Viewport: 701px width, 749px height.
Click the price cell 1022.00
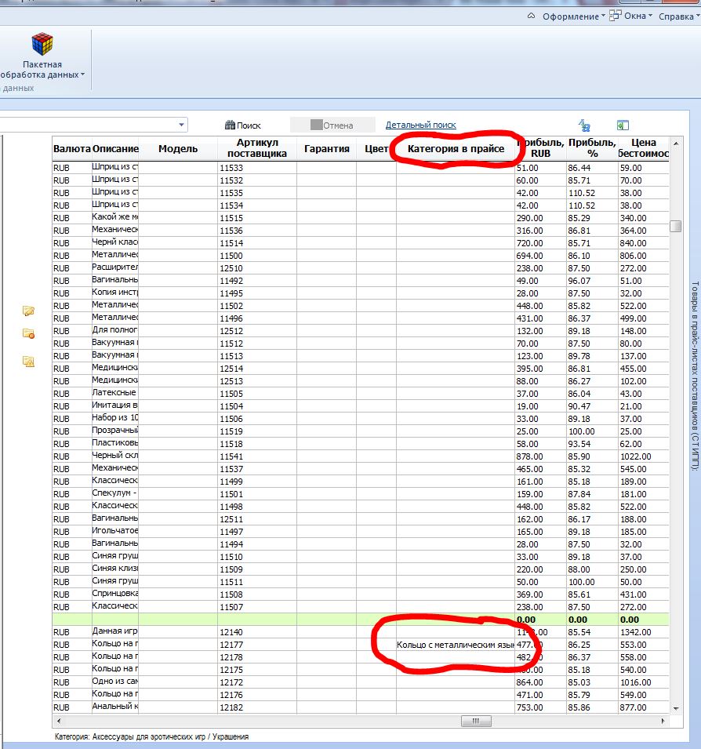(643, 456)
